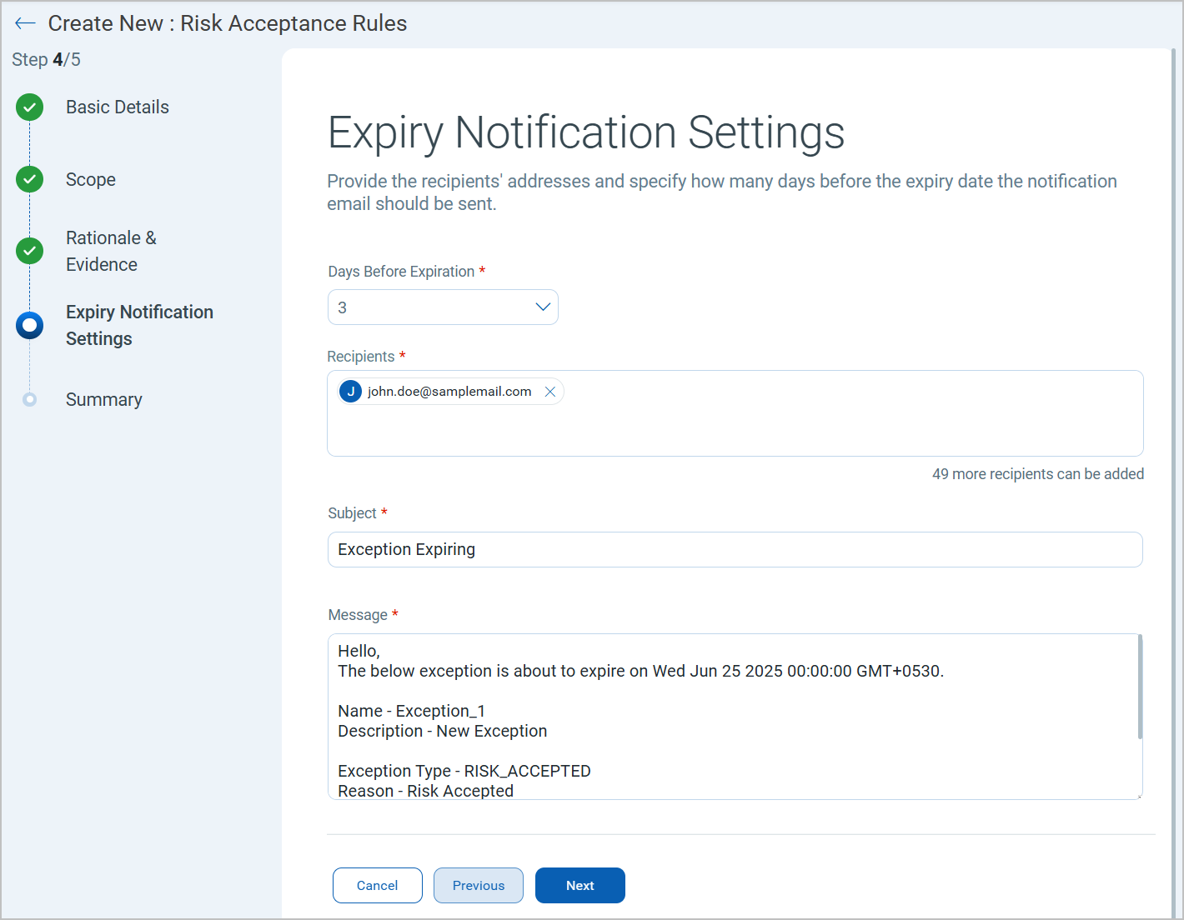Click the Previous button
The height and width of the screenshot is (920, 1184).
click(478, 885)
